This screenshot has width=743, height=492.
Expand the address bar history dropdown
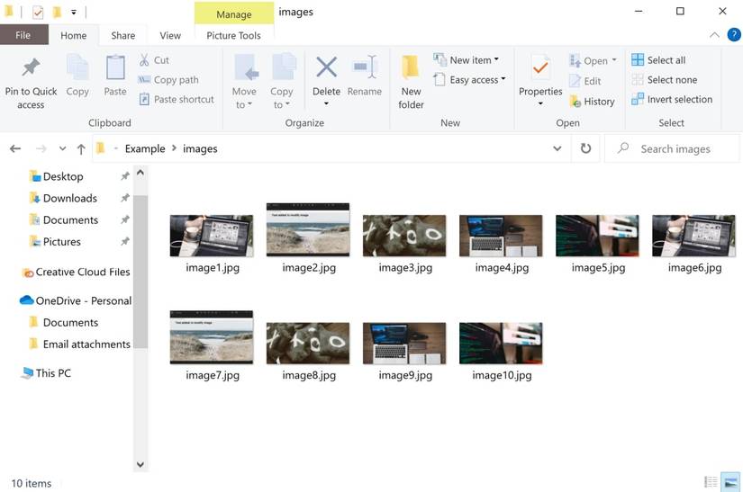click(x=557, y=148)
